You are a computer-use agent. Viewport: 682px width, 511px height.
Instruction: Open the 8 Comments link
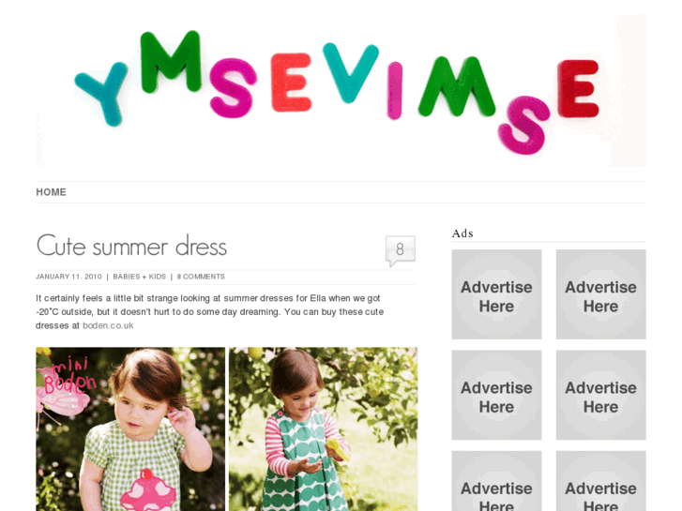pyautogui.click(x=201, y=277)
